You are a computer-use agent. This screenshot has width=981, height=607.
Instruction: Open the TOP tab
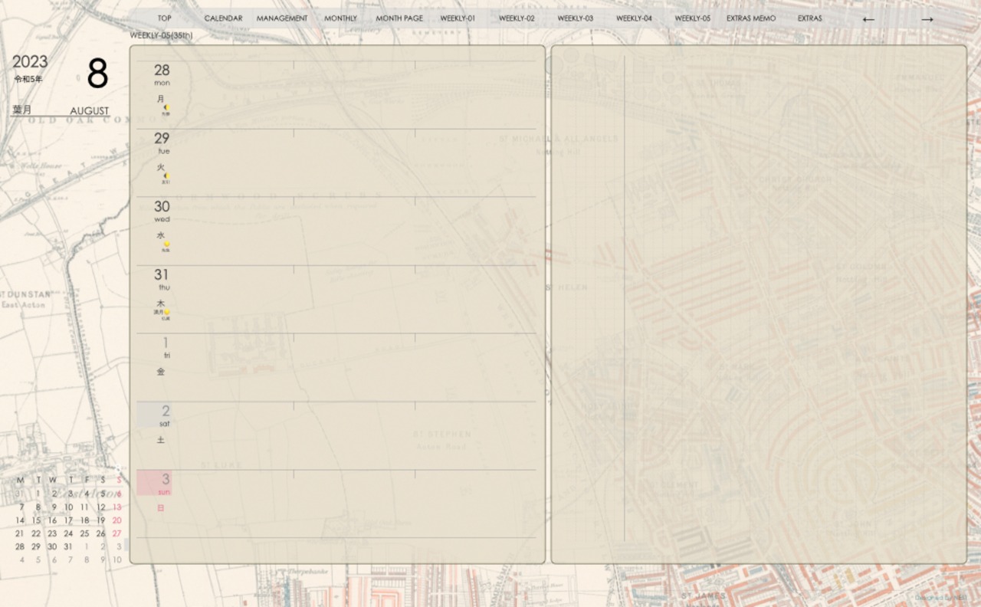(164, 18)
